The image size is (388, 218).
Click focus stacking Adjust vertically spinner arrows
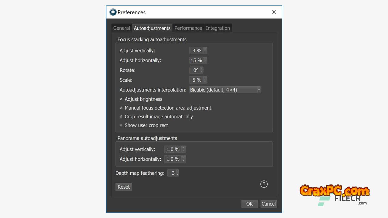[x=205, y=51]
